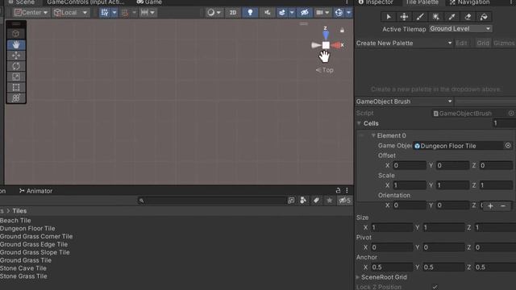The height and width of the screenshot is (290, 516).
Task: Collapse the Element 0 foldout
Action: point(373,135)
